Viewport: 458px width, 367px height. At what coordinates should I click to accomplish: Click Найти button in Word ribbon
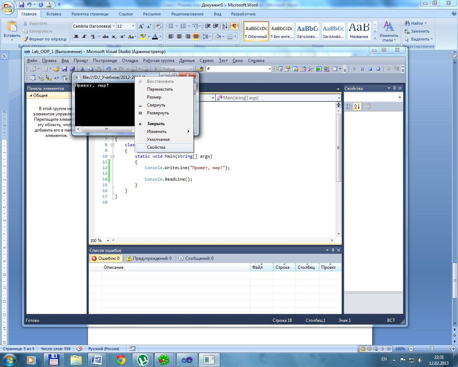coord(415,23)
